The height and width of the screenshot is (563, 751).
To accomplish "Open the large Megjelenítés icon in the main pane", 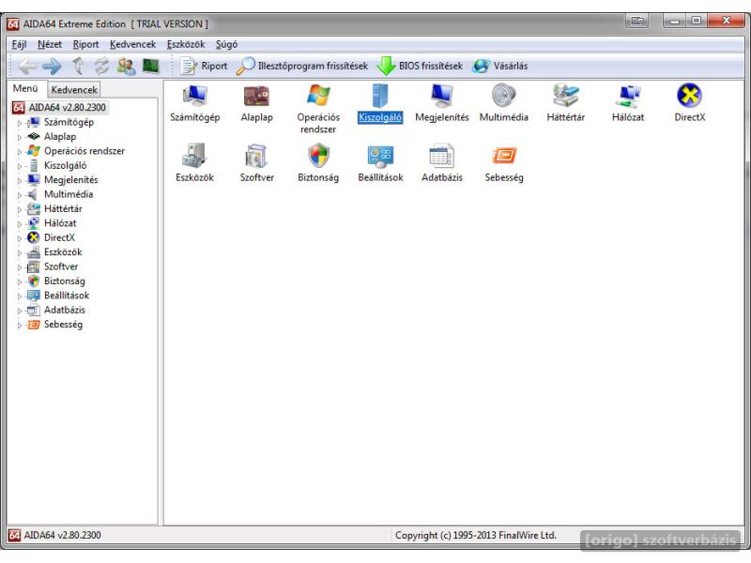I will click(442, 103).
